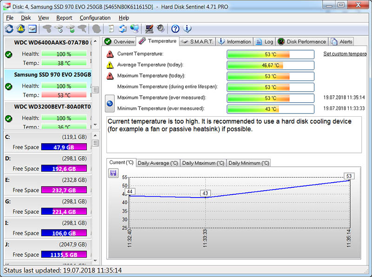Screen dimensions: 372x277
Task: Click the first grayed stethoscope test icon
Action: 47,29
